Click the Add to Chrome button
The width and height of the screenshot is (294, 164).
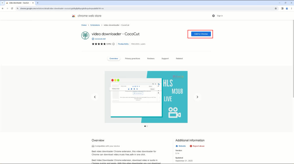click(201, 34)
